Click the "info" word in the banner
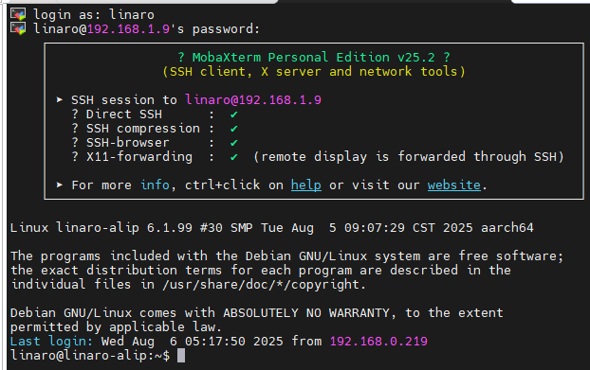The width and height of the screenshot is (590, 370). click(x=155, y=185)
